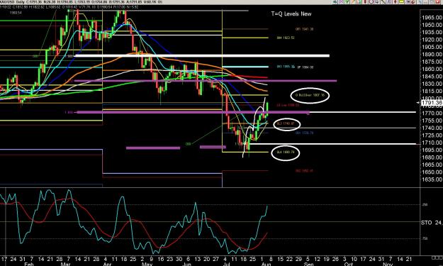Select the QH4 1923.53 level label
Viewport: 443px width, 266px height.
point(286,38)
